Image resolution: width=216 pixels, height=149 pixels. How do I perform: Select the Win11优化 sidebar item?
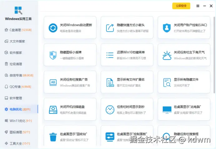[19, 121]
